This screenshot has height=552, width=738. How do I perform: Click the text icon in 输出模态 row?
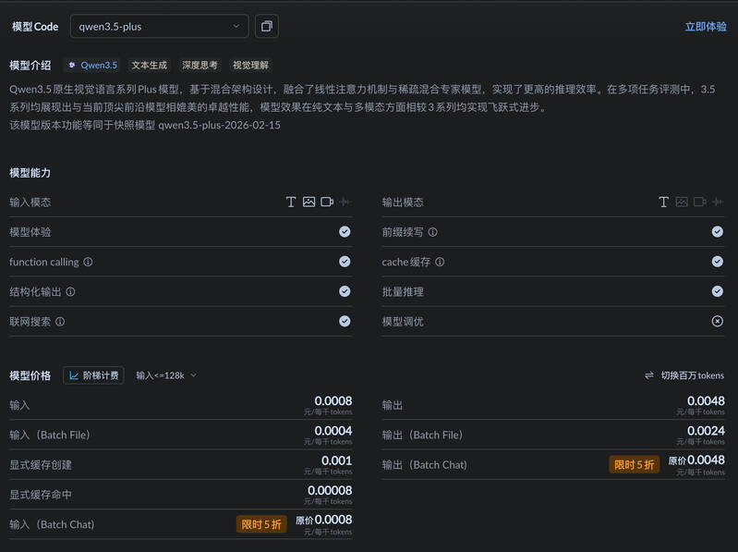coord(663,202)
